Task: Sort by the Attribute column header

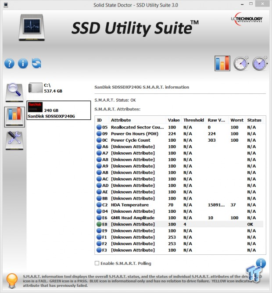Action: coord(137,120)
